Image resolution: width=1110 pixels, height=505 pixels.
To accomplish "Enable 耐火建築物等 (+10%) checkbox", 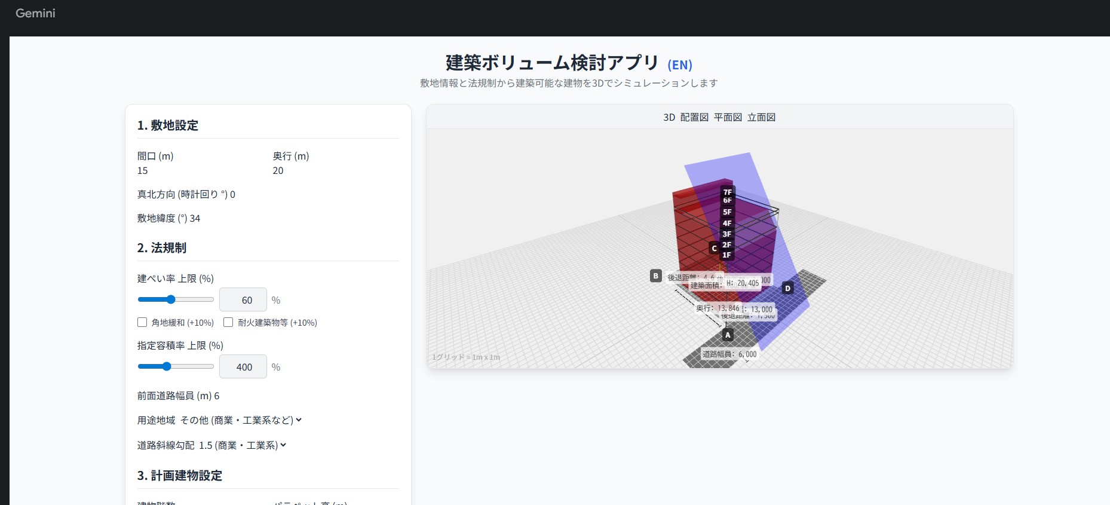I will pyautogui.click(x=228, y=322).
